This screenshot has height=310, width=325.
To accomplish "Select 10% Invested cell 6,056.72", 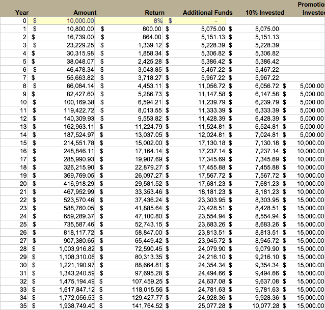I will click(253, 86).
